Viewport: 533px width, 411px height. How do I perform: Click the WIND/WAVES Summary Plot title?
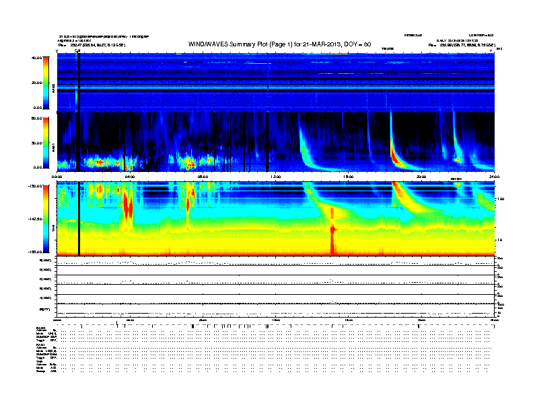(279, 44)
